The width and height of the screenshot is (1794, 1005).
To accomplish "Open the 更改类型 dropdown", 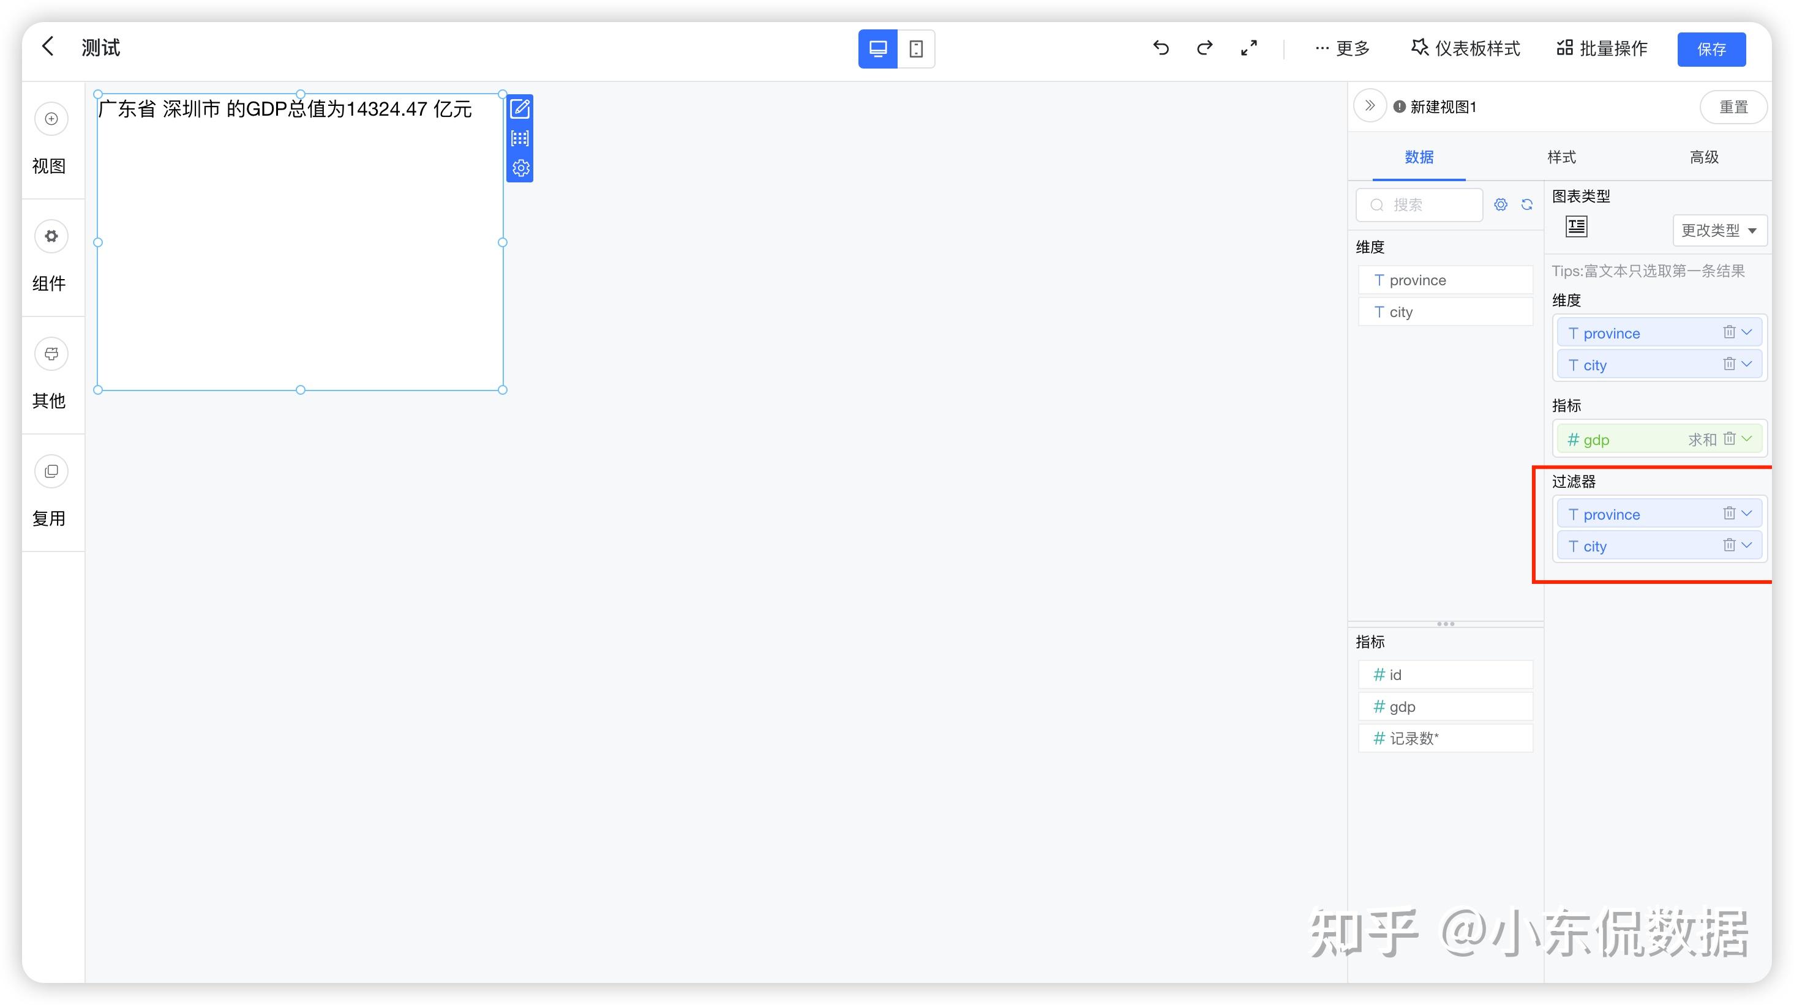I will pyautogui.click(x=1719, y=230).
